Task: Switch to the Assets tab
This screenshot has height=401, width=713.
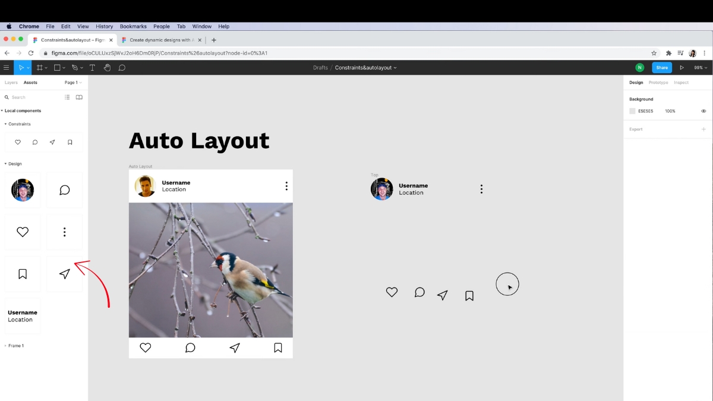Action: tap(30, 83)
